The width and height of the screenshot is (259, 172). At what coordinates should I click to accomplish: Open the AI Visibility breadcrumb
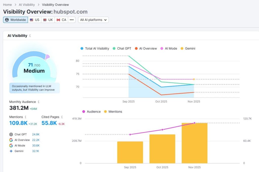click(27, 5)
